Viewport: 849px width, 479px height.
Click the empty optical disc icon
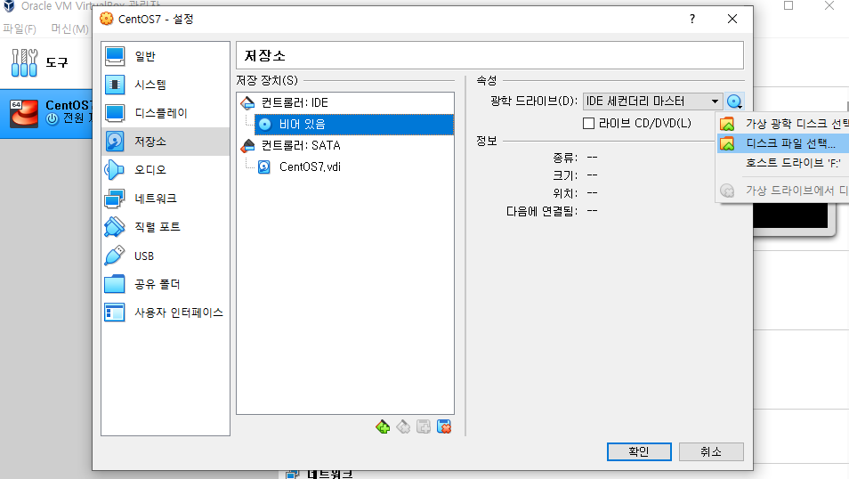point(265,124)
